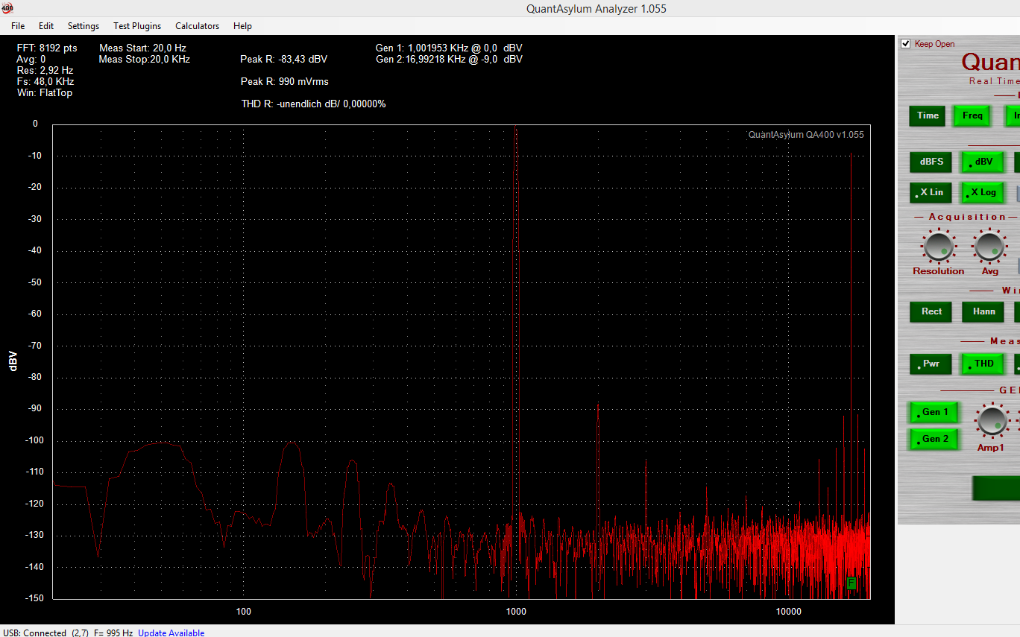
Task: Open the Help menu
Action: 242,26
